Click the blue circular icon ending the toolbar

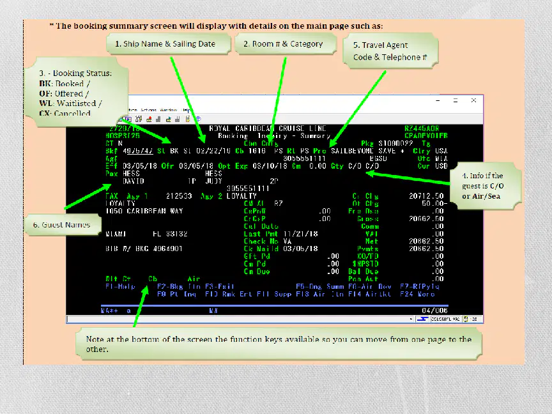click(198, 119)
